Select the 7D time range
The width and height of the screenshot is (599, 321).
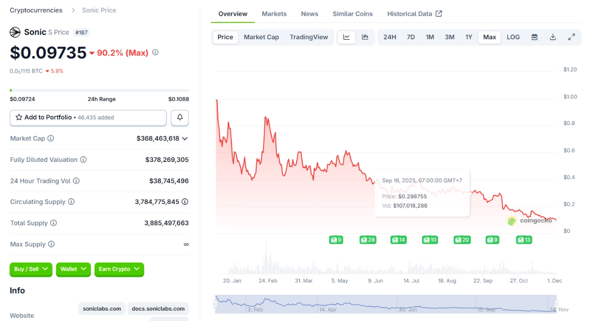411,37
